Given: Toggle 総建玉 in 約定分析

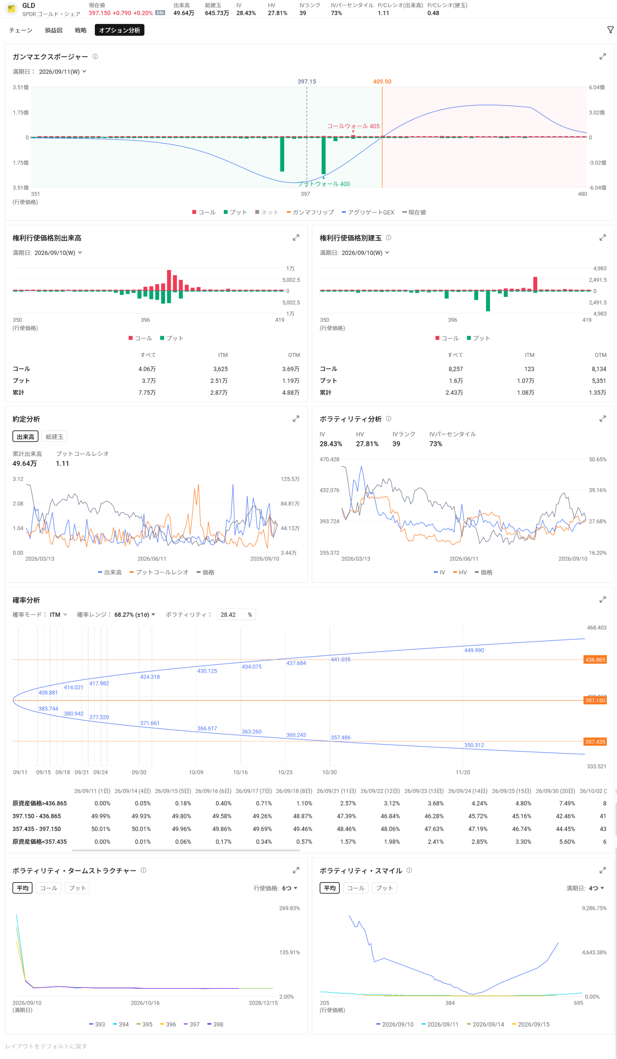Looking at the screenshot, I should [x=54, y=437].
